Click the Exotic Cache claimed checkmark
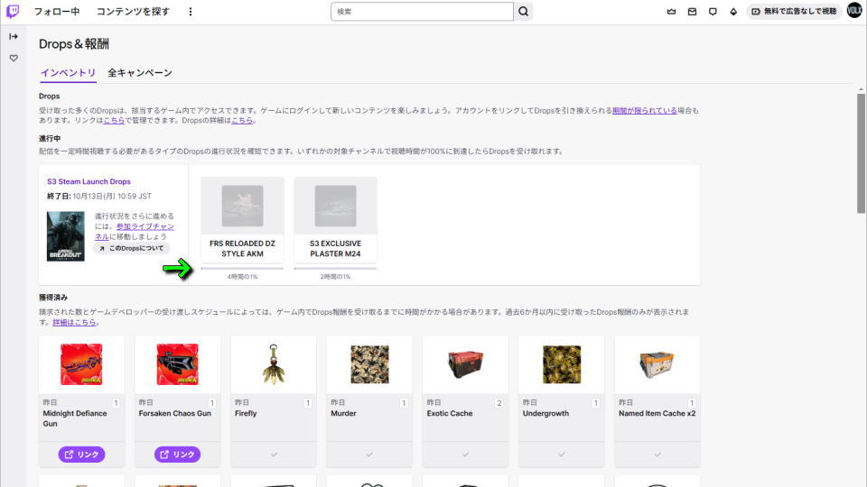867x487 pixels. [x=466, y=455]
